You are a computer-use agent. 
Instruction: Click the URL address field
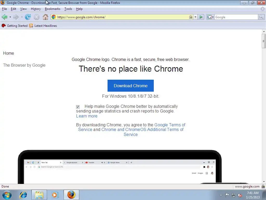pos(122,17)
